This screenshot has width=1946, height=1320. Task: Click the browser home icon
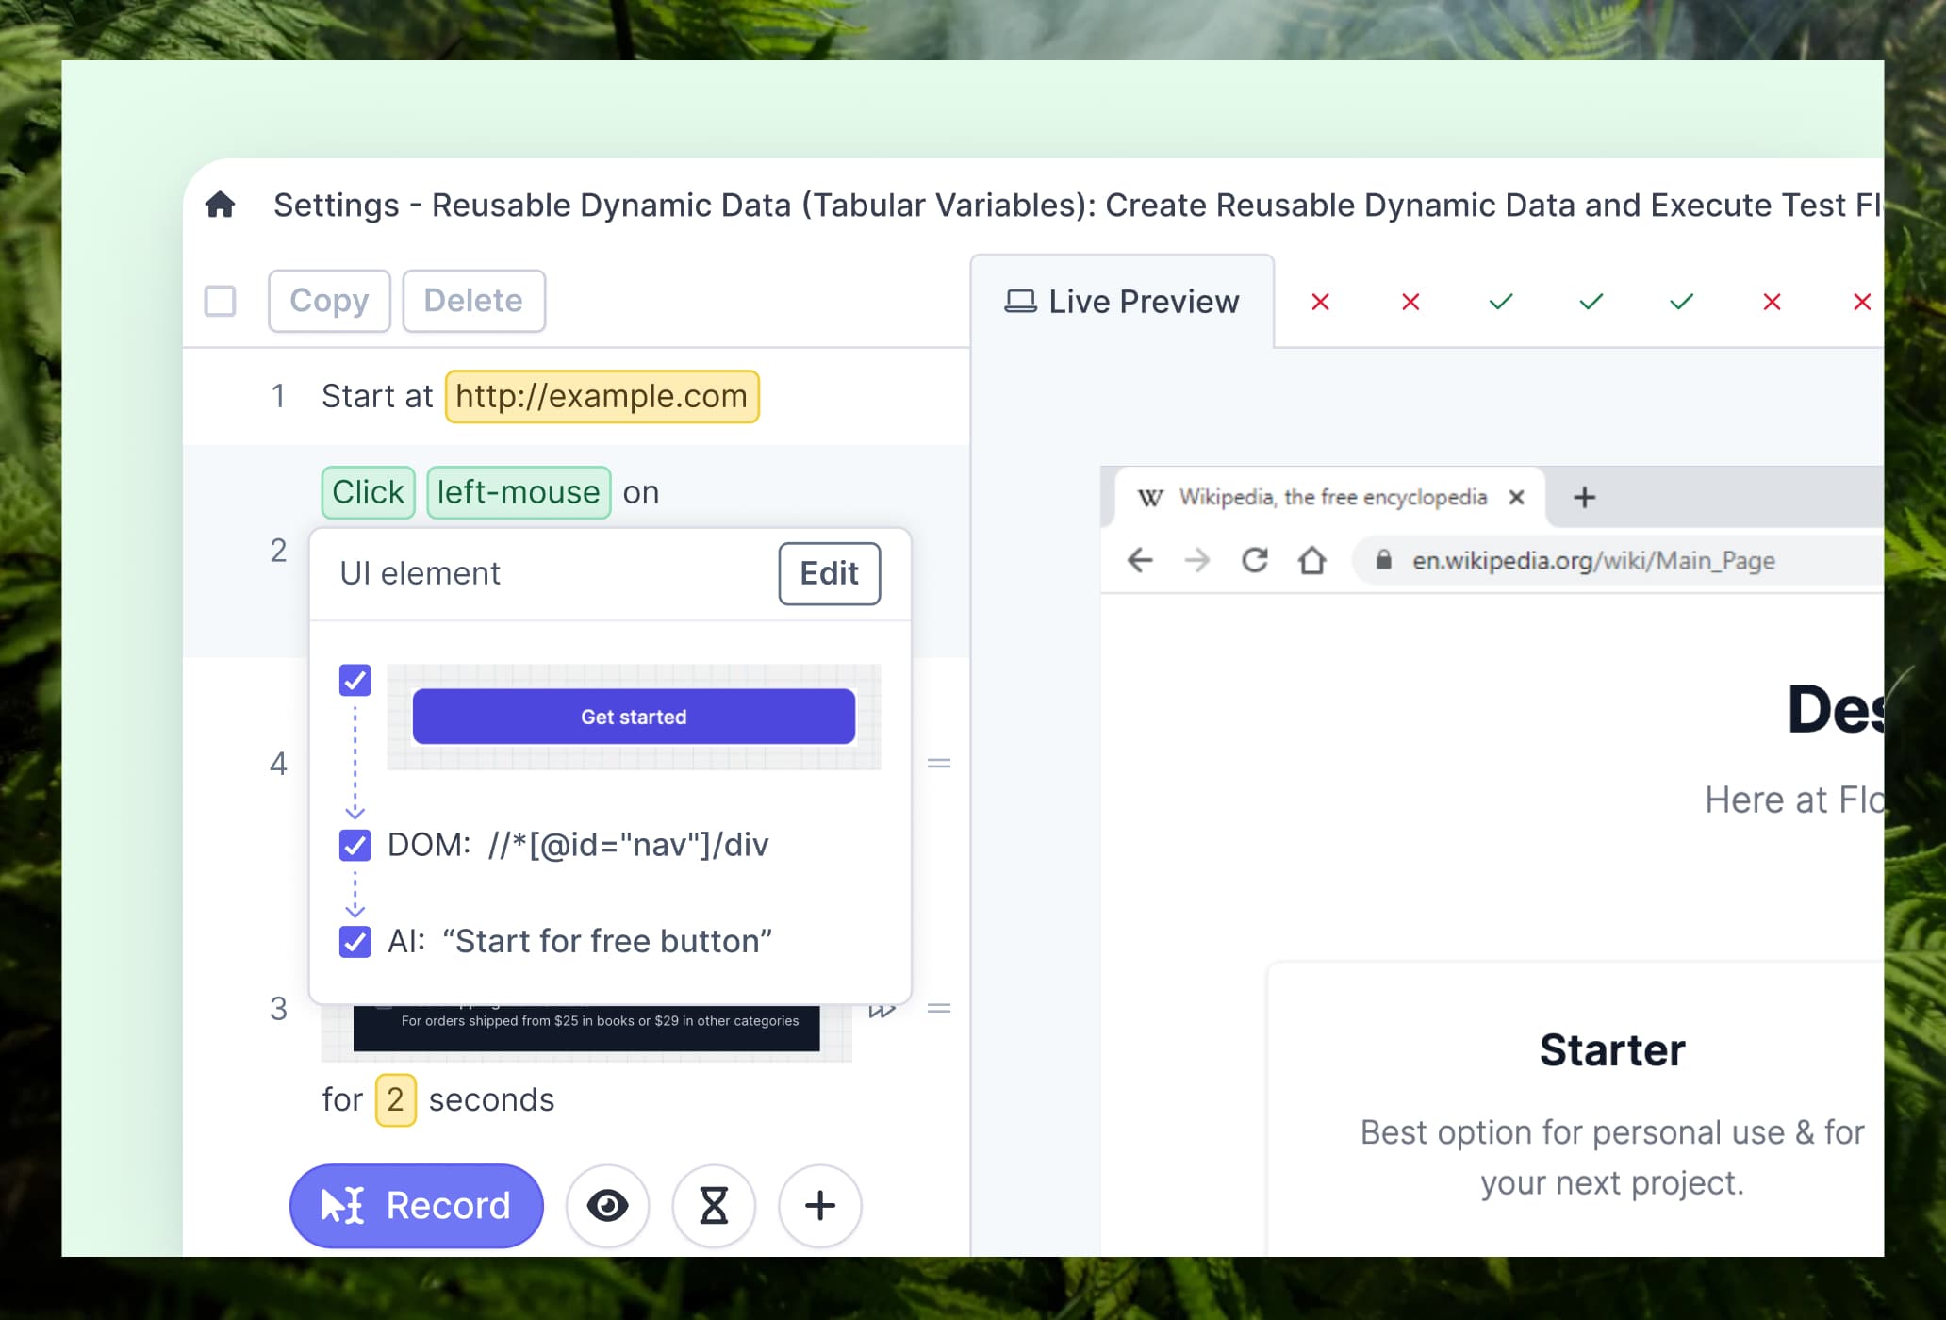click(x=1312, y=560)
